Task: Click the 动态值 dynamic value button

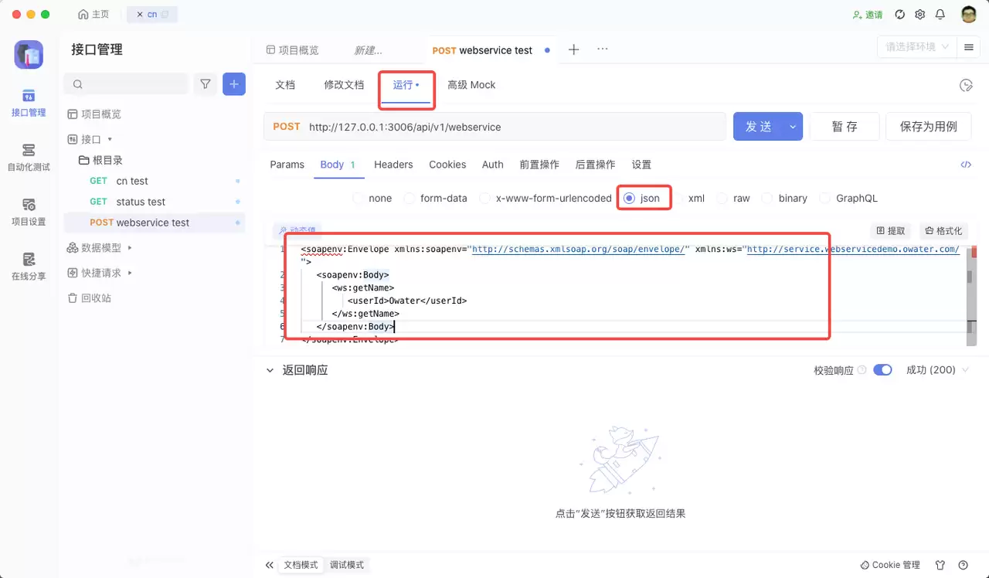Action: 297,229
